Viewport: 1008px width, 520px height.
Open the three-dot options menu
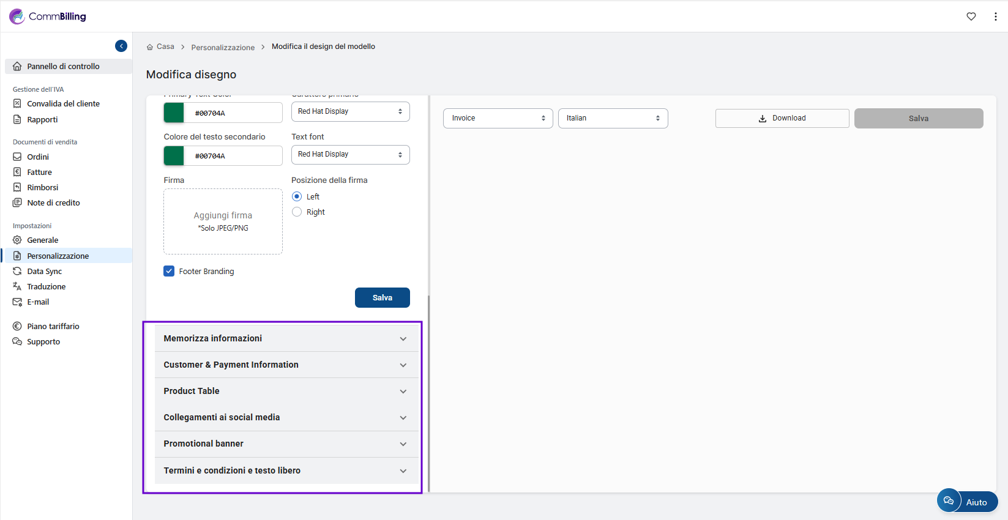point(995,17)
